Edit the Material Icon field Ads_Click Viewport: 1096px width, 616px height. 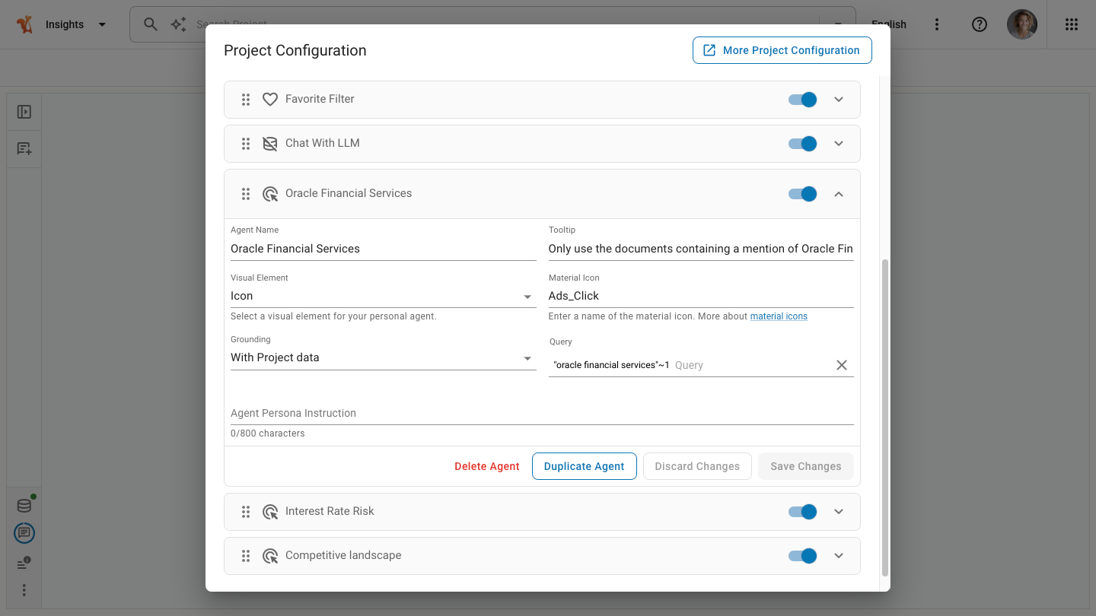point(701,296)
